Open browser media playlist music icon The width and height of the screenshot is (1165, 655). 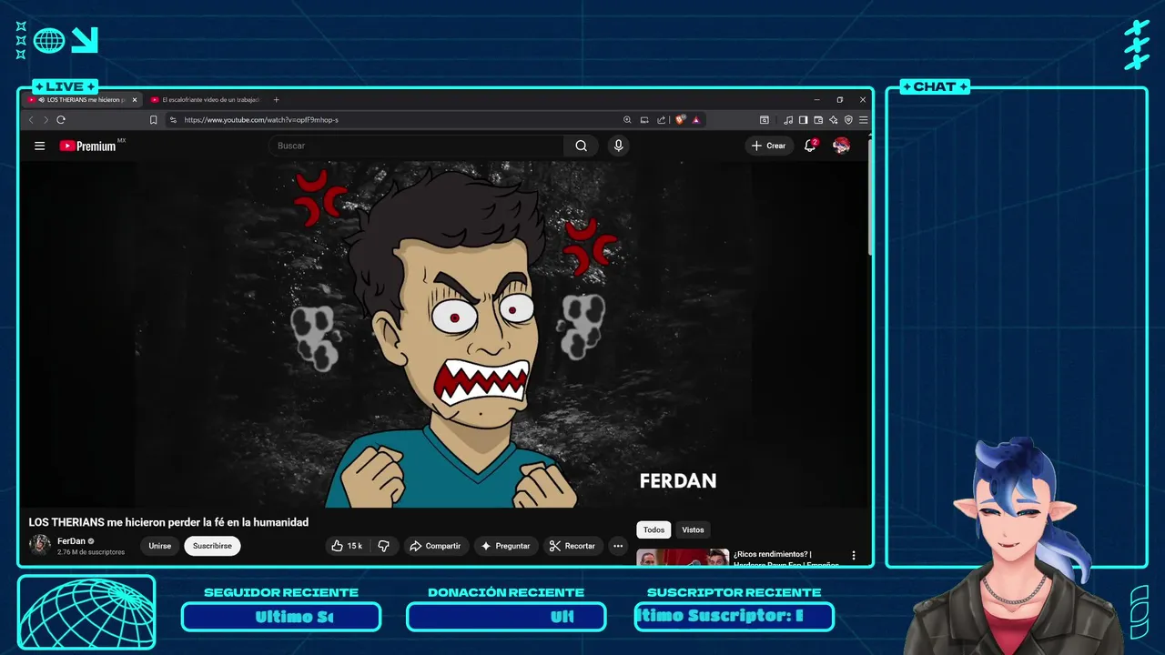click(x=788, y=119)
